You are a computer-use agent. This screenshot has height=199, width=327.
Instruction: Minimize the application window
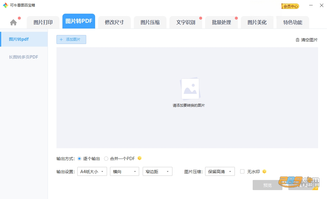click(311, 5)
